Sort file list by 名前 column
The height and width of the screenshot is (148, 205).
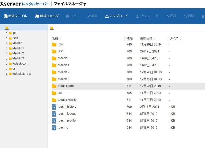[x=56, y=38]
